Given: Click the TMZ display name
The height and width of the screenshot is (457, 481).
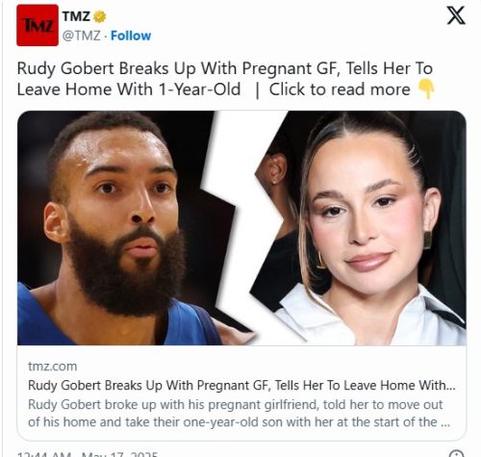Looking at the screenshot, I should coord(76,16).
